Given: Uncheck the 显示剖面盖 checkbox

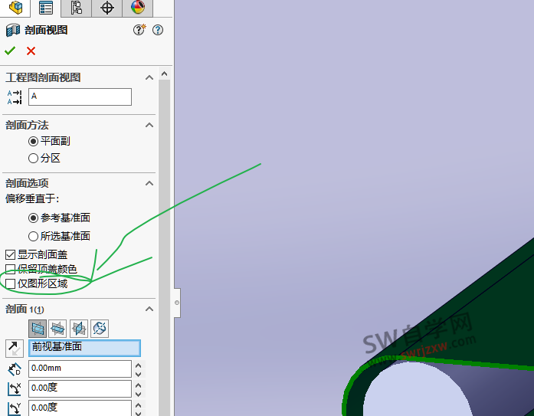Looking at the screenshot, I should coord(10,254).
